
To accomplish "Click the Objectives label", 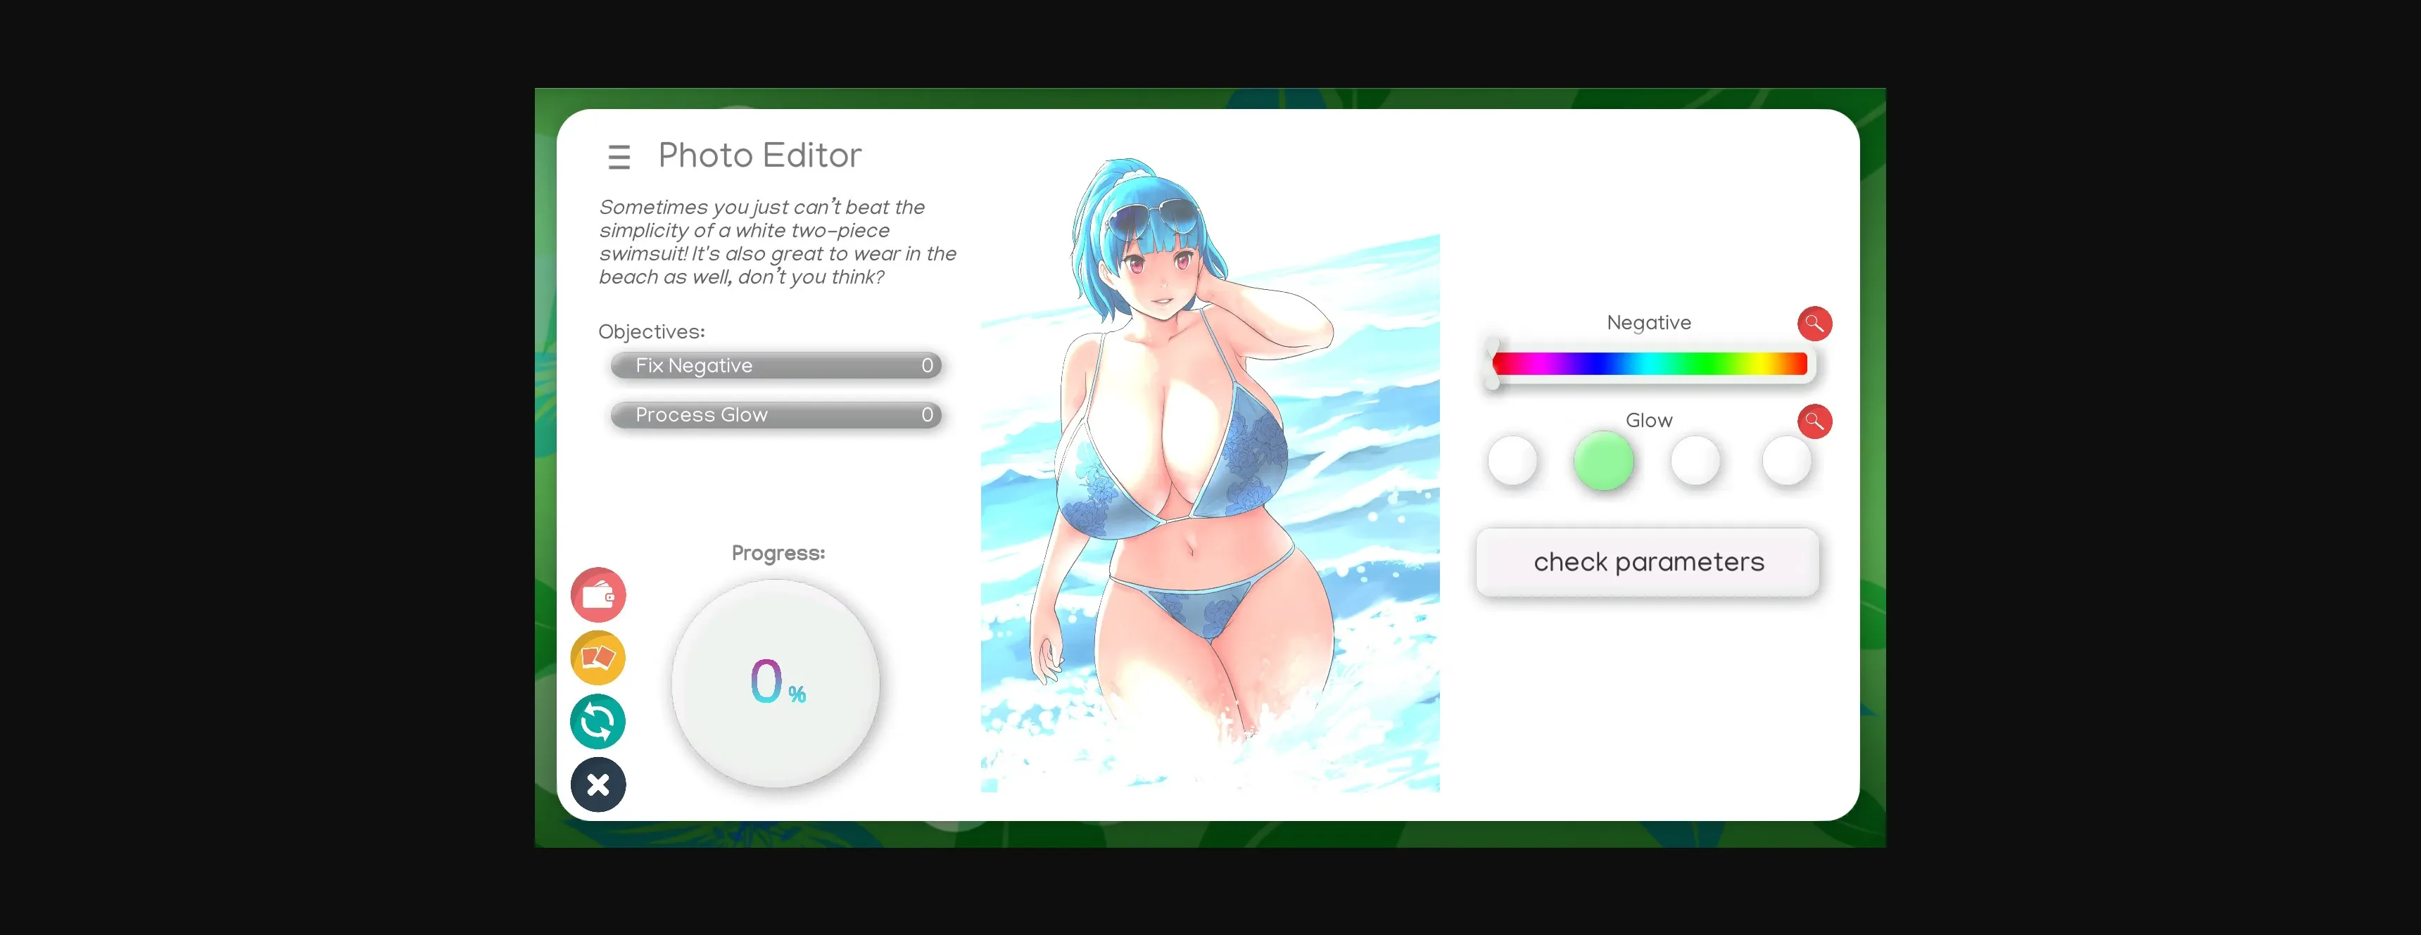I will tap(650, 331).
